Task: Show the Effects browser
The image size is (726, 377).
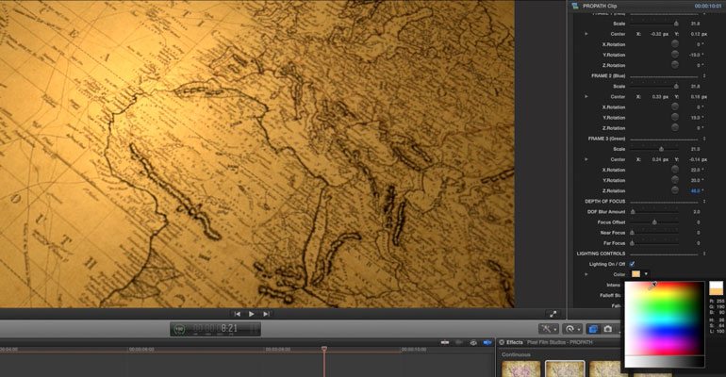Action: point(593,329)
